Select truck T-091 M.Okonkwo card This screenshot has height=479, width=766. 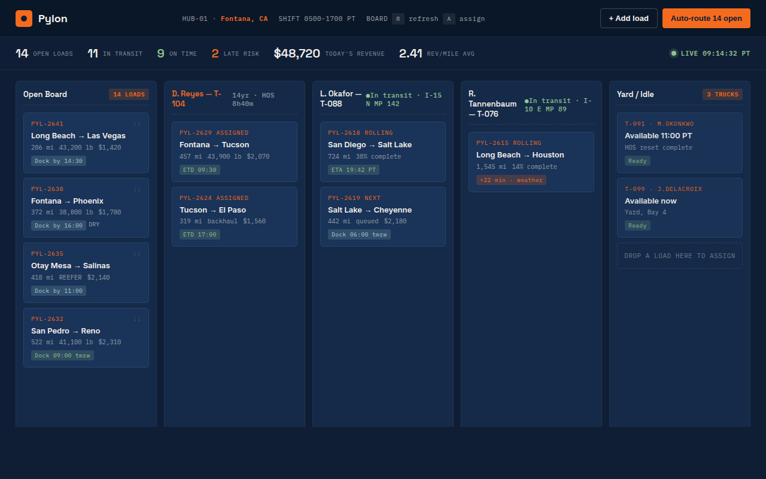tap(680, 143)
